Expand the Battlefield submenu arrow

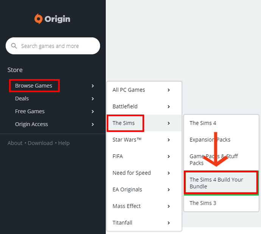(169, 107)
